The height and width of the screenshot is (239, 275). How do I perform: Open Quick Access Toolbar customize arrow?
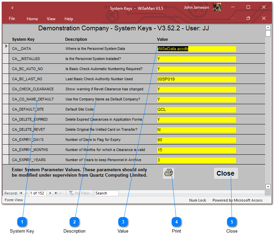[x=12, y=8]
